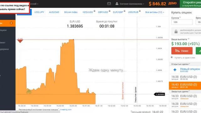Select the highlighted orange sidebar menu item
The image size is (201, 113).
8,23
